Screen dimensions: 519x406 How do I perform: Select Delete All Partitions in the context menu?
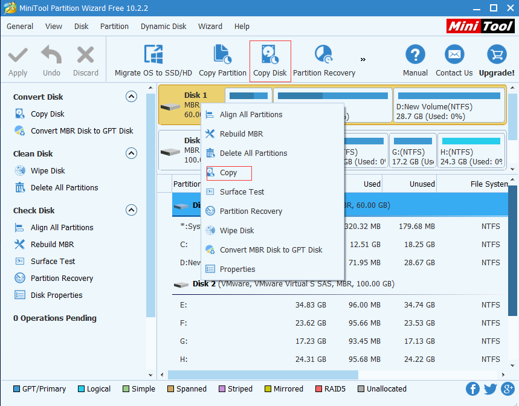pos(272,153)
